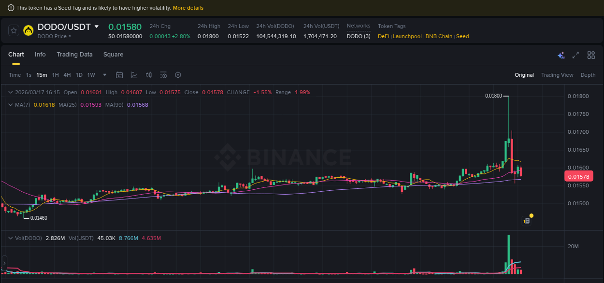Click the fullscreen expand arrows icon
The image size is (604, 283).
click(x=575, y=55)
